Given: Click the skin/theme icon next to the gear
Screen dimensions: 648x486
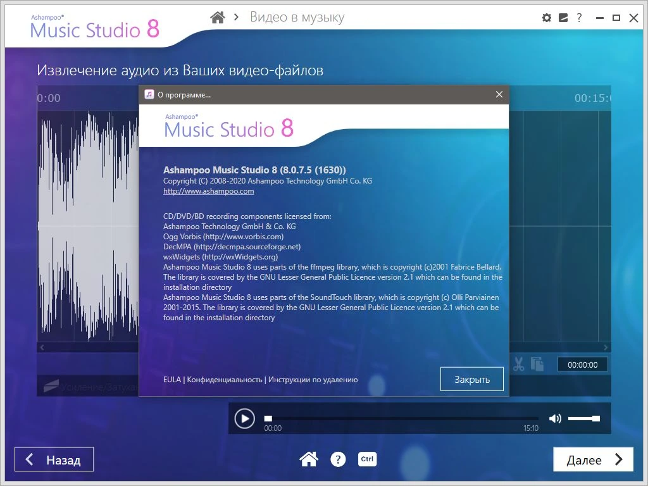Looking at the screenshot, I should pyautogui.click(x=563, y=18).
